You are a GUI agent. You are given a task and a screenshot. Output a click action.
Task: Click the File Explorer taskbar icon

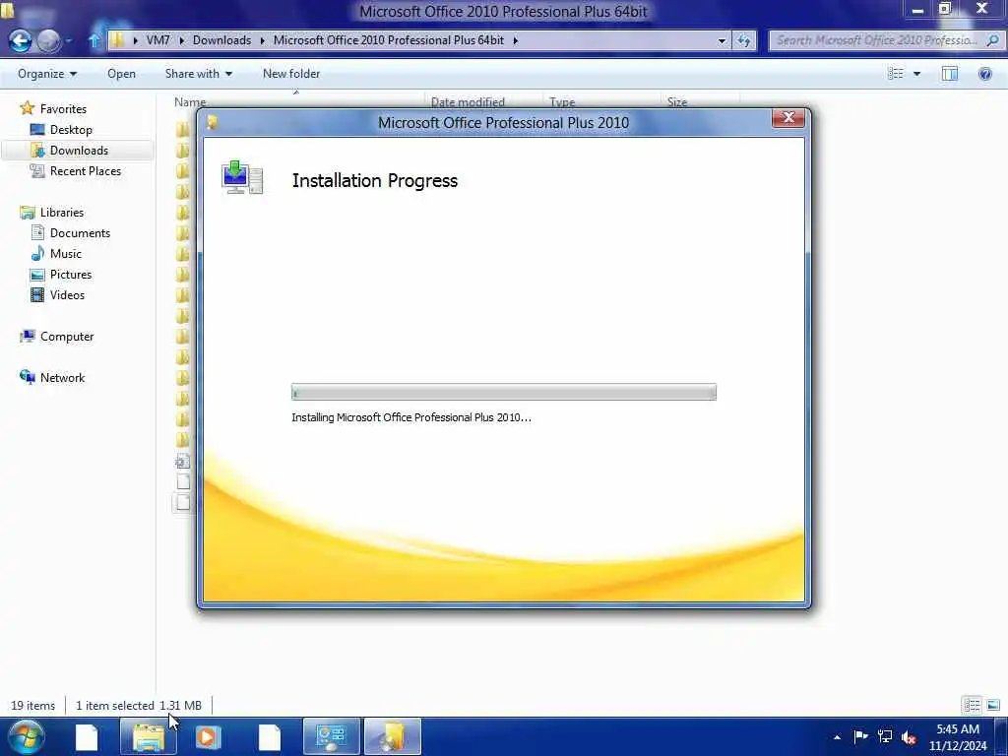point(149,737)
